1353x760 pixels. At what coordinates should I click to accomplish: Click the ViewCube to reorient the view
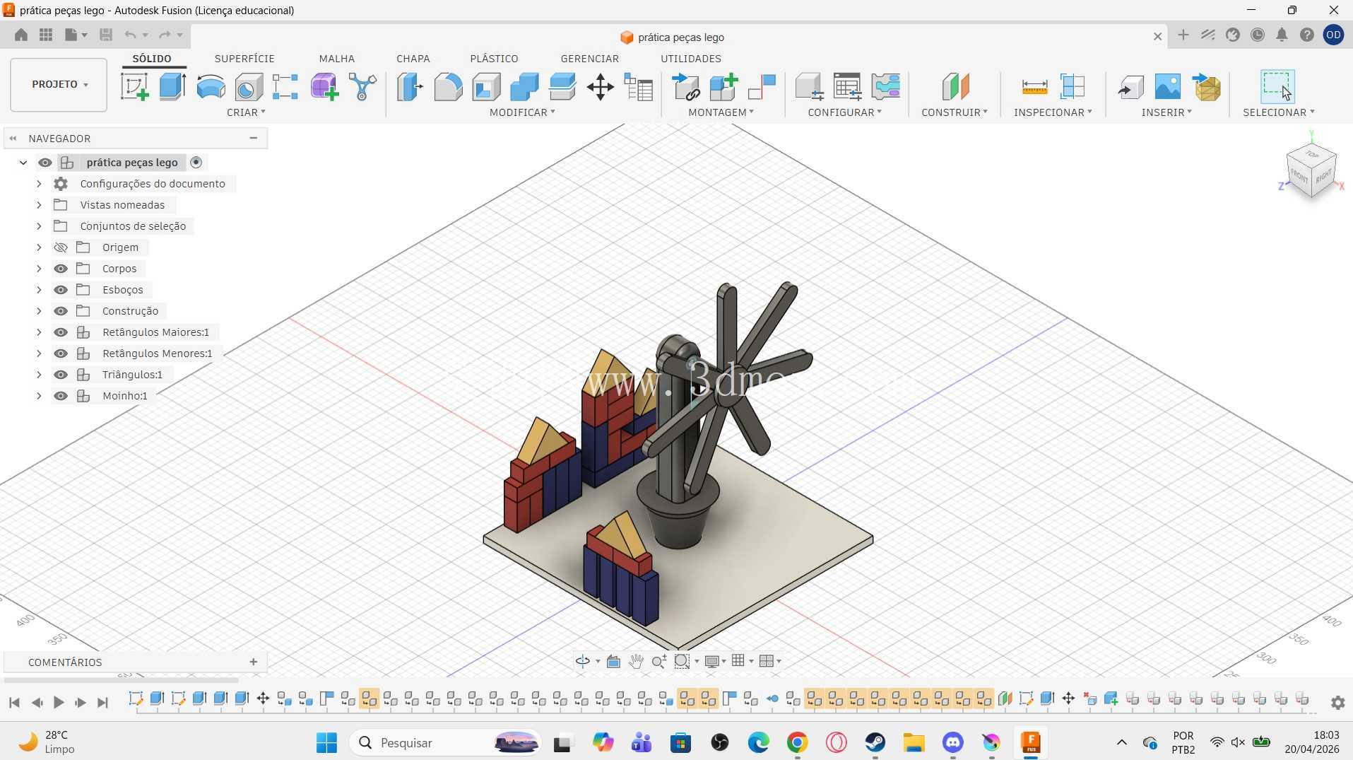click(x=1312, y=170)
